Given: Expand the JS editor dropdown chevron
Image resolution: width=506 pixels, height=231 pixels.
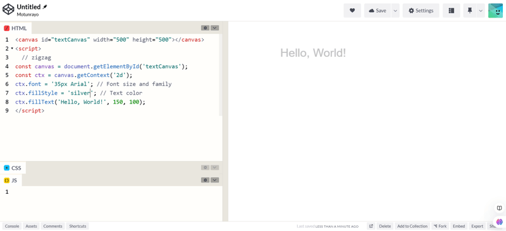Looking at the screenshot, I should pos(215,180).
